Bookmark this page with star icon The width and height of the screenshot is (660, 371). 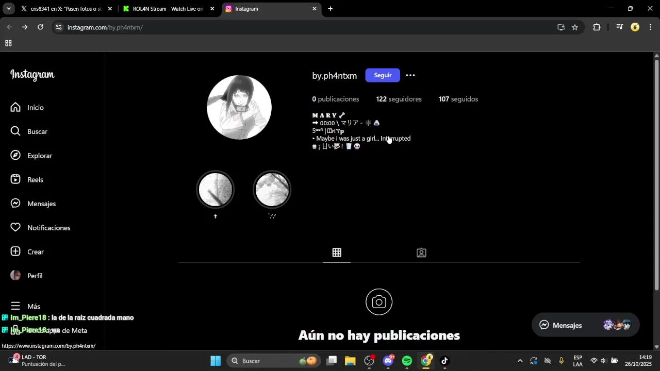point(575,27)
